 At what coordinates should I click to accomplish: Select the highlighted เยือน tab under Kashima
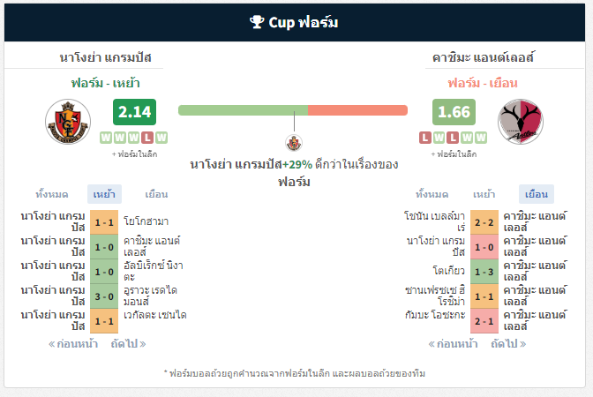[537, 194]
